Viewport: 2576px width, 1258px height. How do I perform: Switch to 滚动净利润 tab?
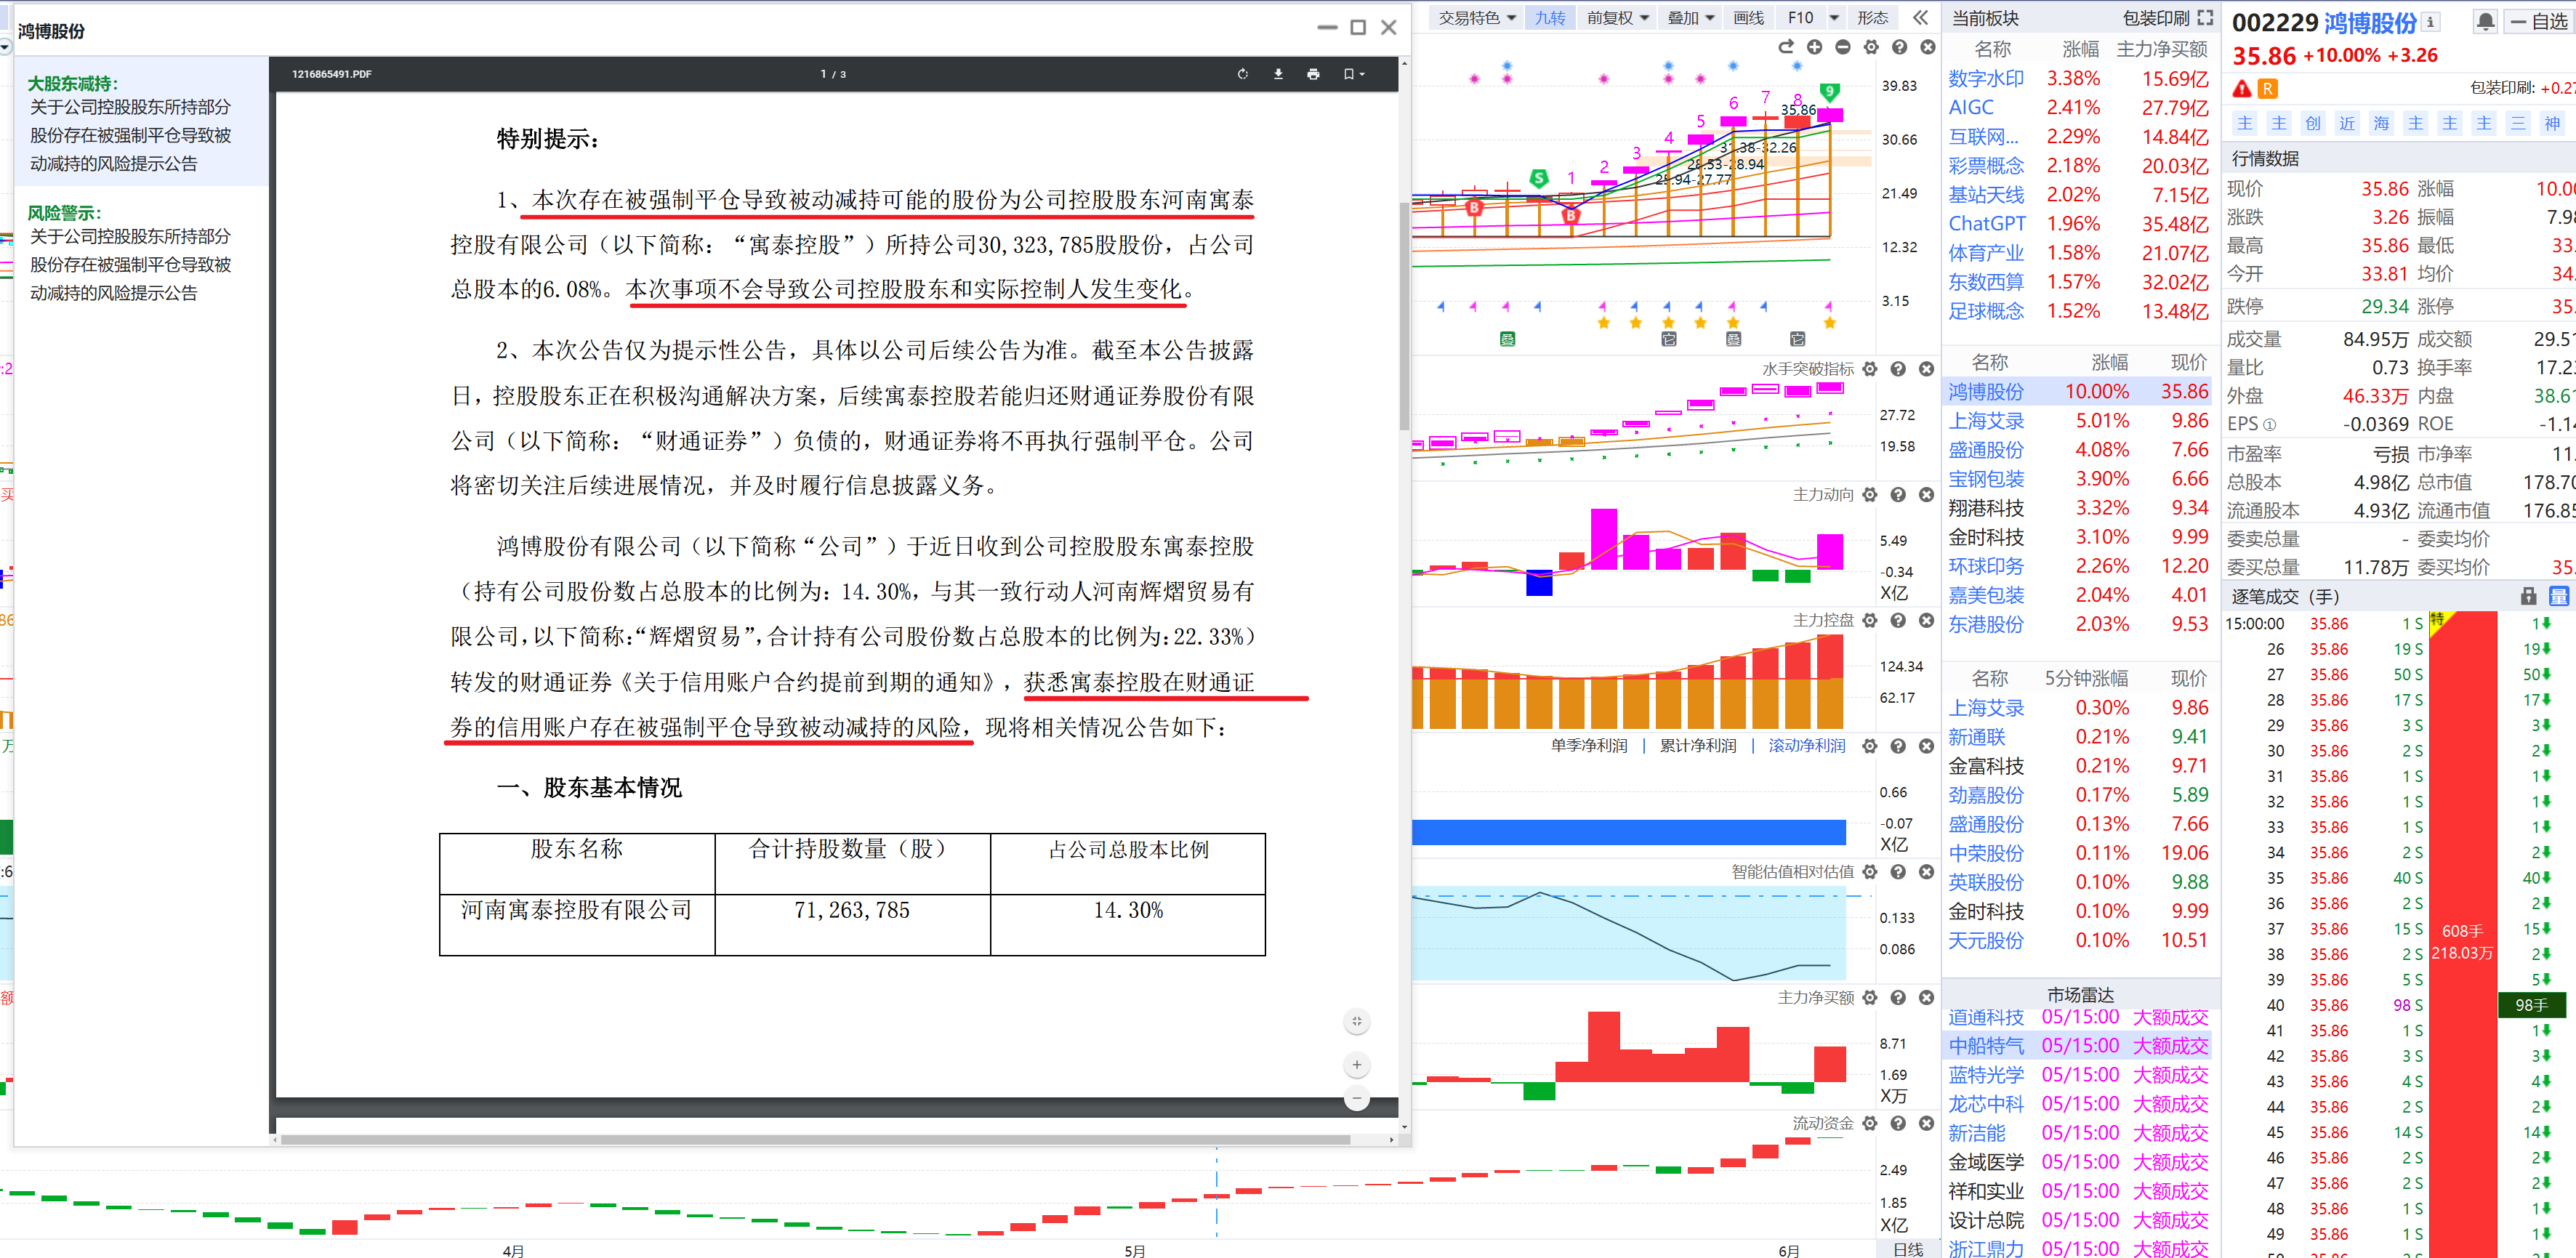pos(1806,746)
